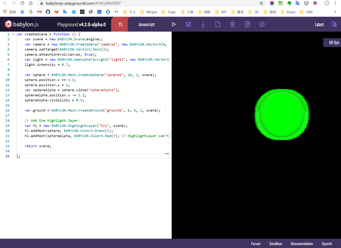This screenshot has width=341, height=248.
Task: Open the Settings gear icon
Action: pyautogui.click(x=262, y=24)
